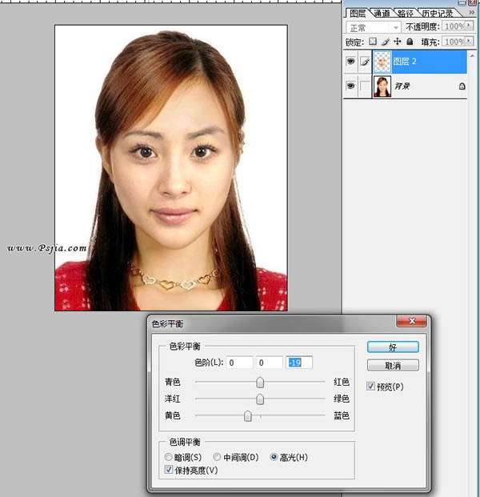This screenshot has height=497, width=480.
Task: Select the 背景 layer name
Action: pos(402,86)
